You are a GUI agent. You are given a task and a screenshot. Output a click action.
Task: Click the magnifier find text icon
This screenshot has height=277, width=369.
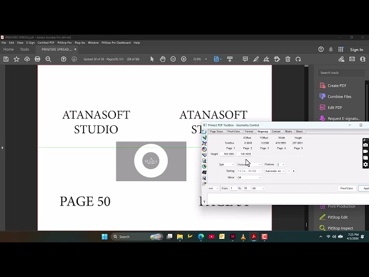coord(48,59)
